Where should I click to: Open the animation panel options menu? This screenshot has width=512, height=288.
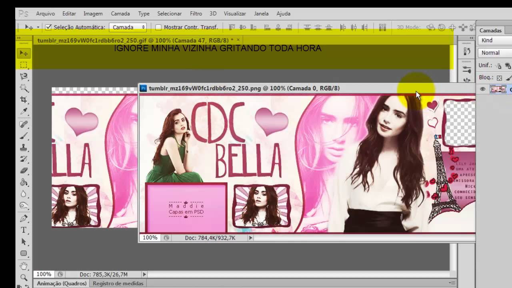coord(452,283)
